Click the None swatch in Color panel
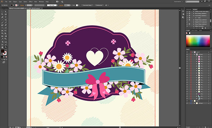 click(x=187, y=33)
